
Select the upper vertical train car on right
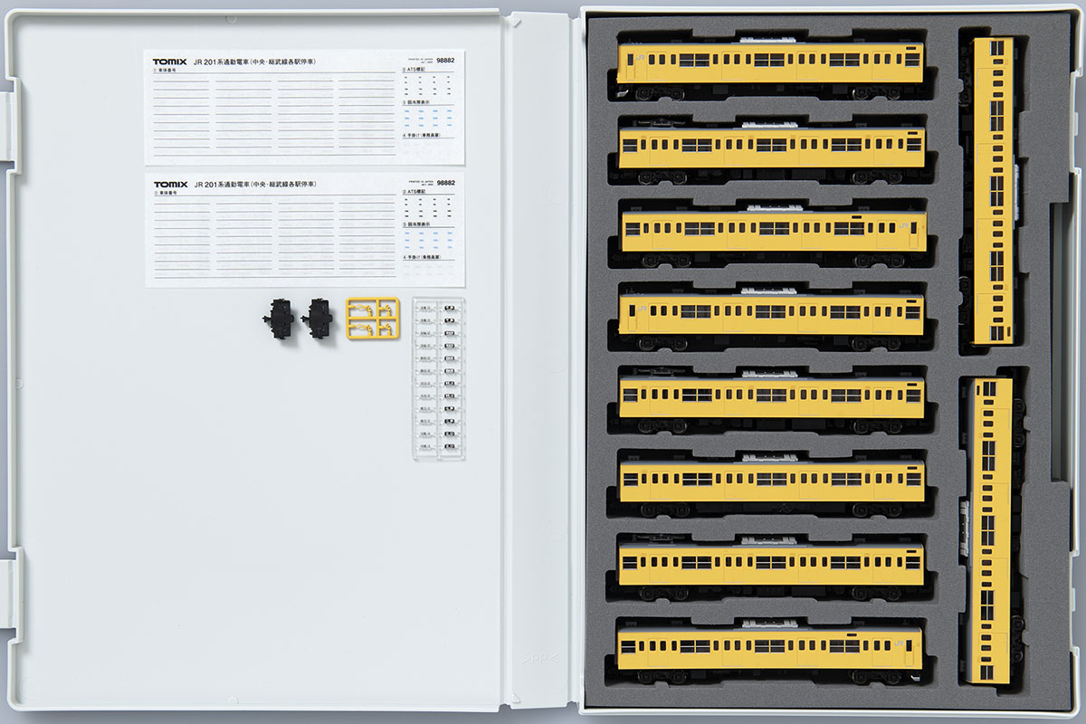click(x=994, y=190)
